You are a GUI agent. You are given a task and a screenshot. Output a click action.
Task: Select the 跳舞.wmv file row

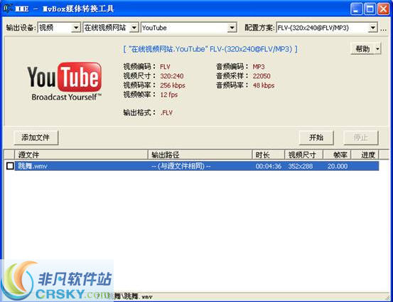[x=197, y=166]
